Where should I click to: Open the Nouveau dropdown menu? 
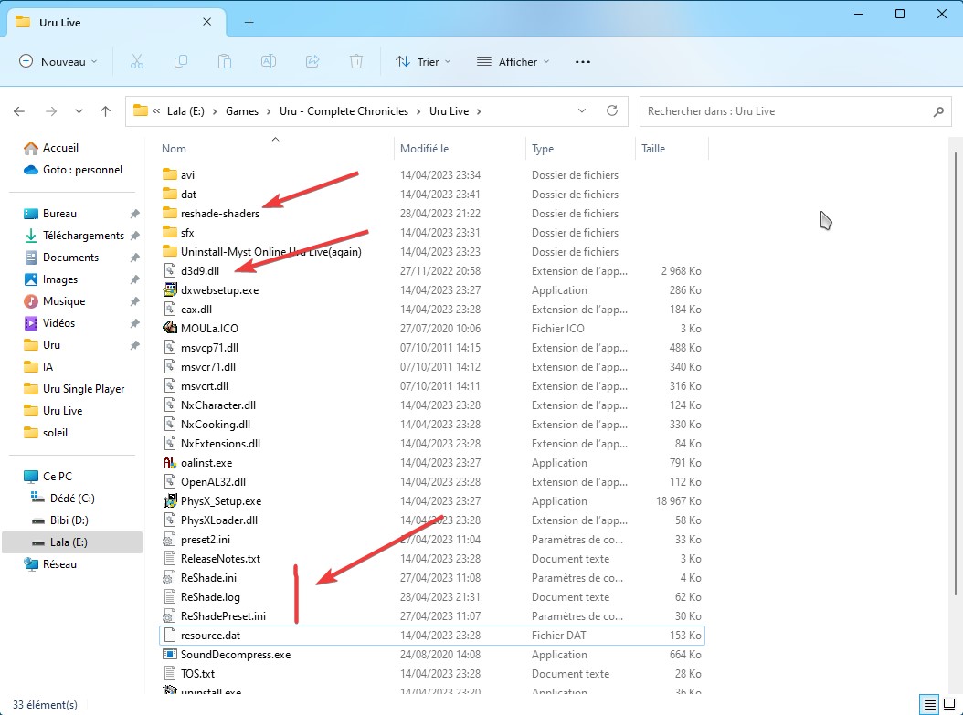(x=58, y=61)
